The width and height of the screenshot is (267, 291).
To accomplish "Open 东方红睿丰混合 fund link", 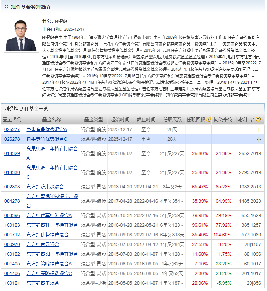I will (43, 283).
